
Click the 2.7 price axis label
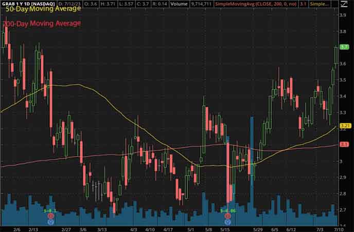click(343, 210)
